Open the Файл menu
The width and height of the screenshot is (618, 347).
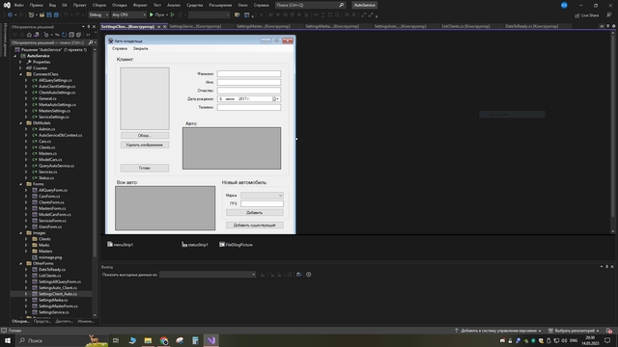point(19,5)
